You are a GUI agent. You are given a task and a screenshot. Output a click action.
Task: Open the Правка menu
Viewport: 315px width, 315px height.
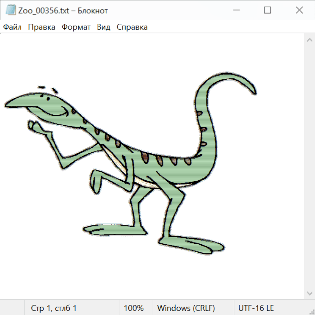point(42,27)
